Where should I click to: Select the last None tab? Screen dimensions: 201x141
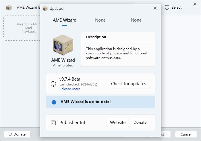click(136, 20)
